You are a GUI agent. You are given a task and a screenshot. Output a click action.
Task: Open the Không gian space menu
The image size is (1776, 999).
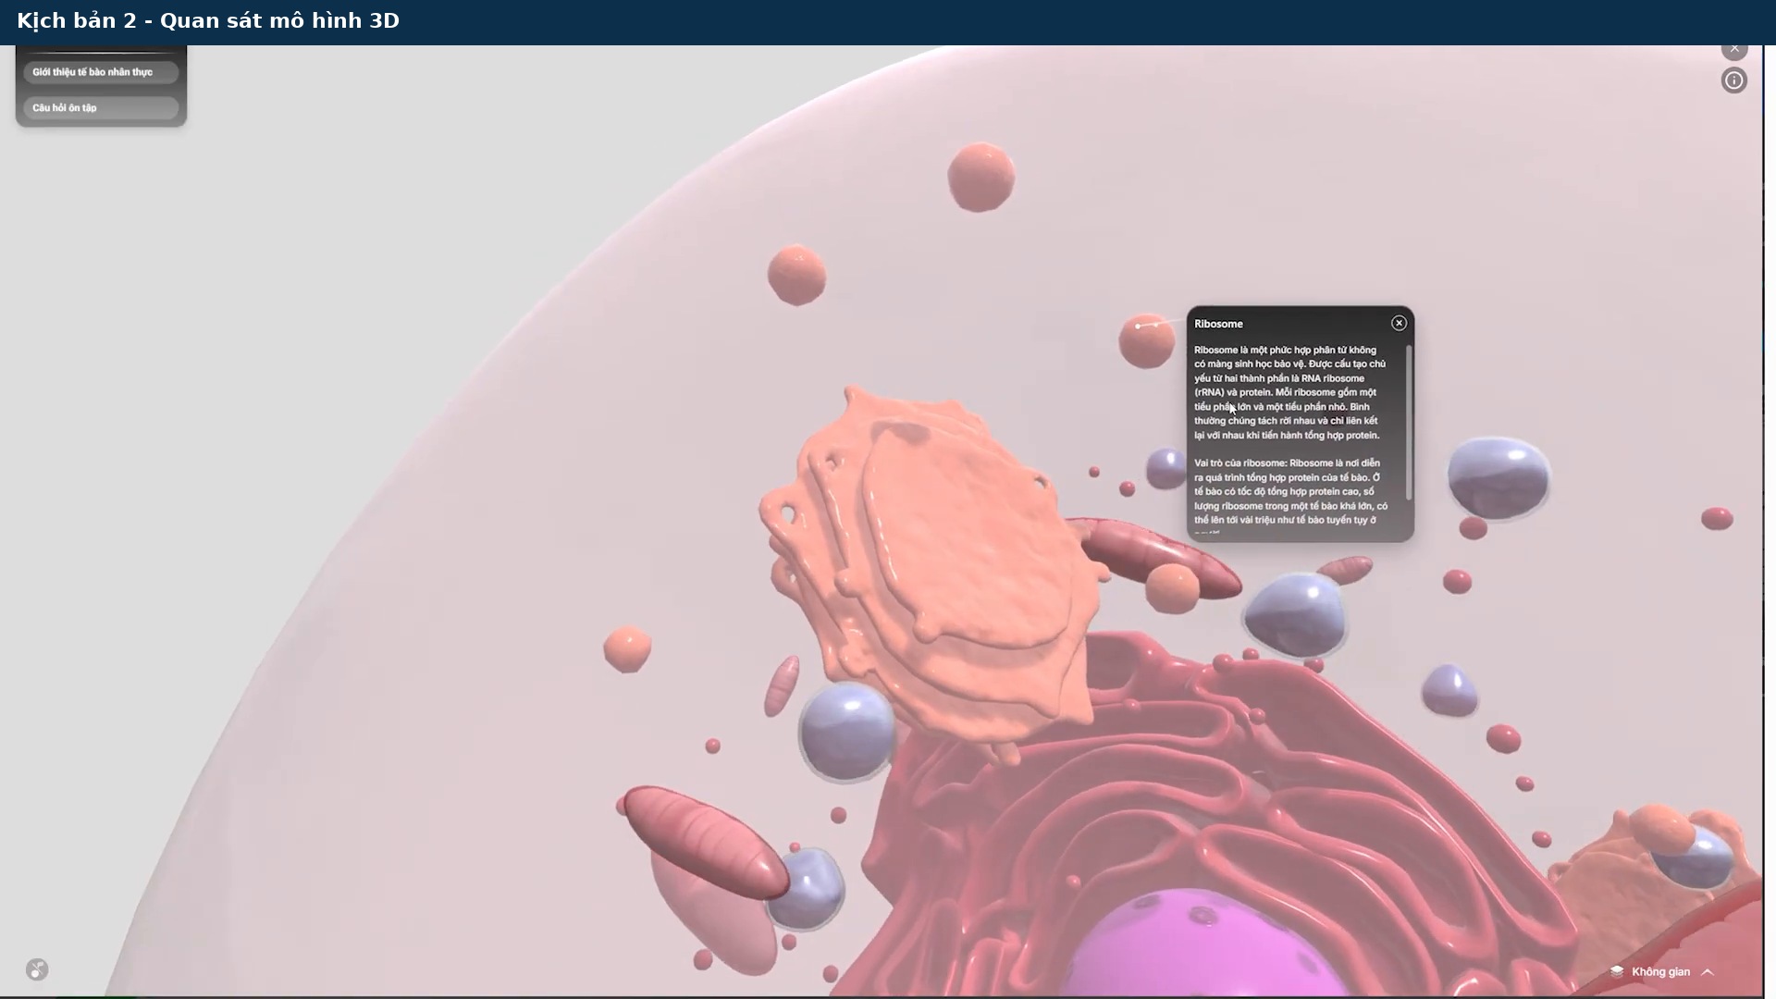click(x=1661, y=971)
